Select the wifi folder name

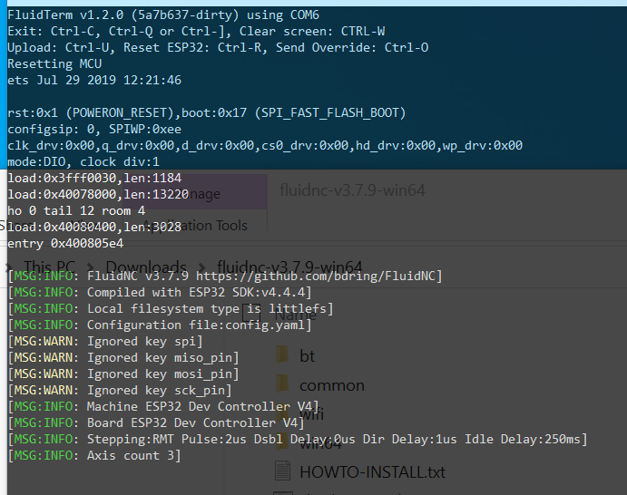click(311, 414)
